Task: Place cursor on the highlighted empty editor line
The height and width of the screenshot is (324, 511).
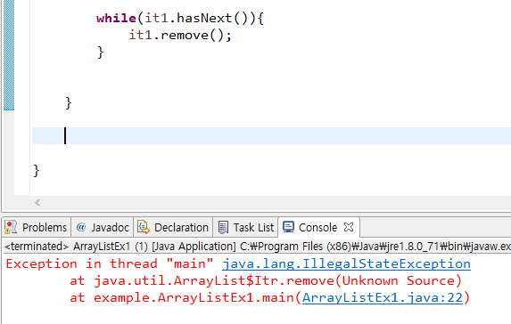Action: pyautogui.click(x=271, y=135)
